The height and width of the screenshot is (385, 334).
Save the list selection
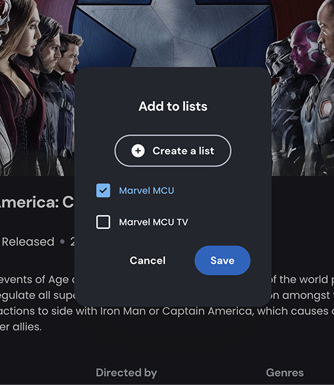(x=222, y=260)
